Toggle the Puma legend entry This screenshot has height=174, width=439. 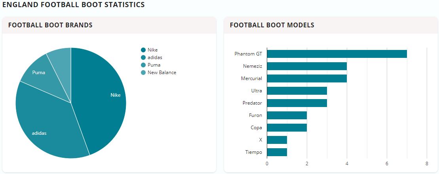(x=154, y=65)
